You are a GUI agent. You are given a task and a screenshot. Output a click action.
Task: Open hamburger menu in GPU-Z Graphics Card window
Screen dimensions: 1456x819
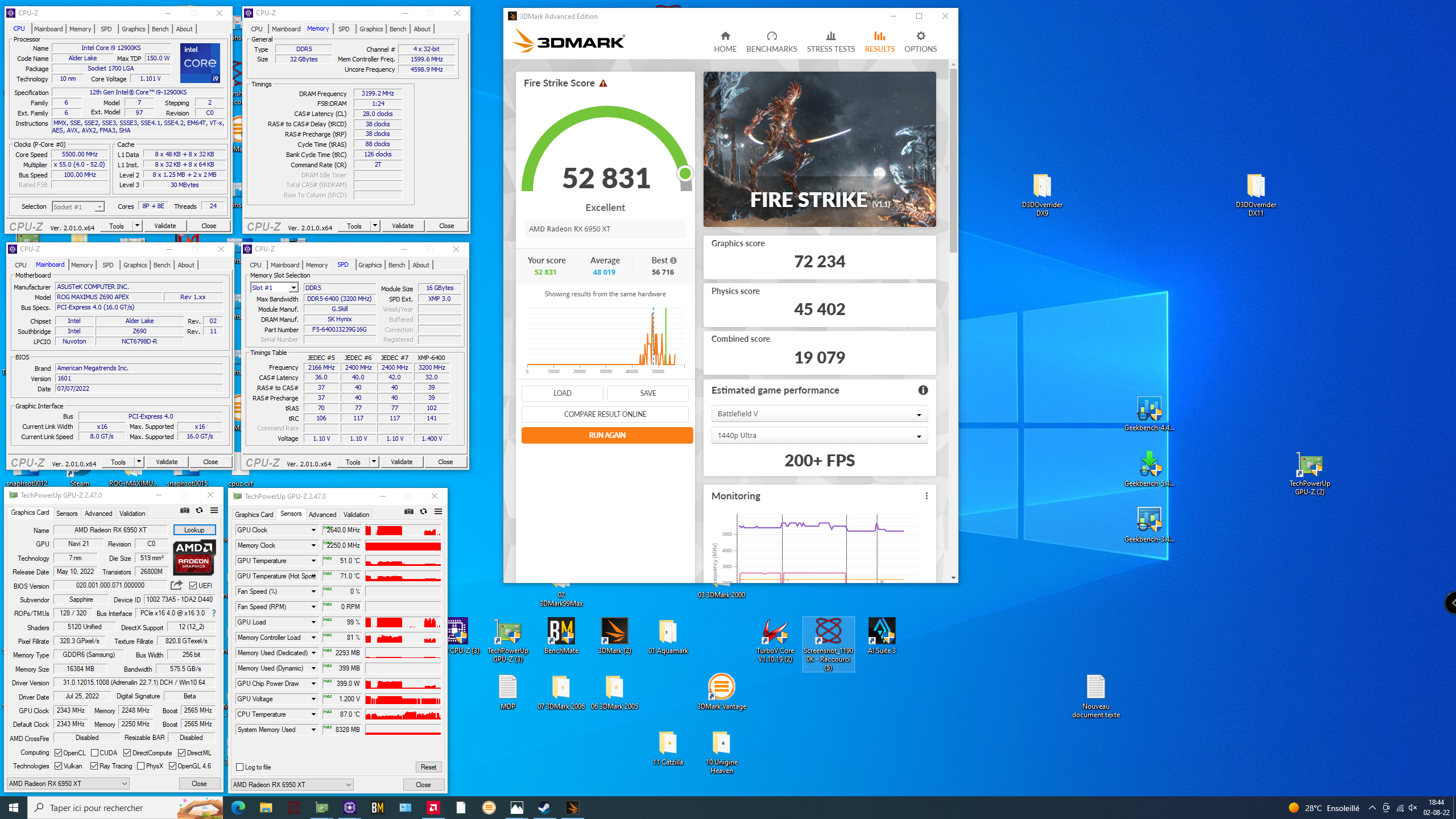(214, 510)
